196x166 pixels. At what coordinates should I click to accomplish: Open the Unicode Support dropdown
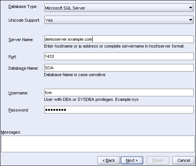coord(119,20)
